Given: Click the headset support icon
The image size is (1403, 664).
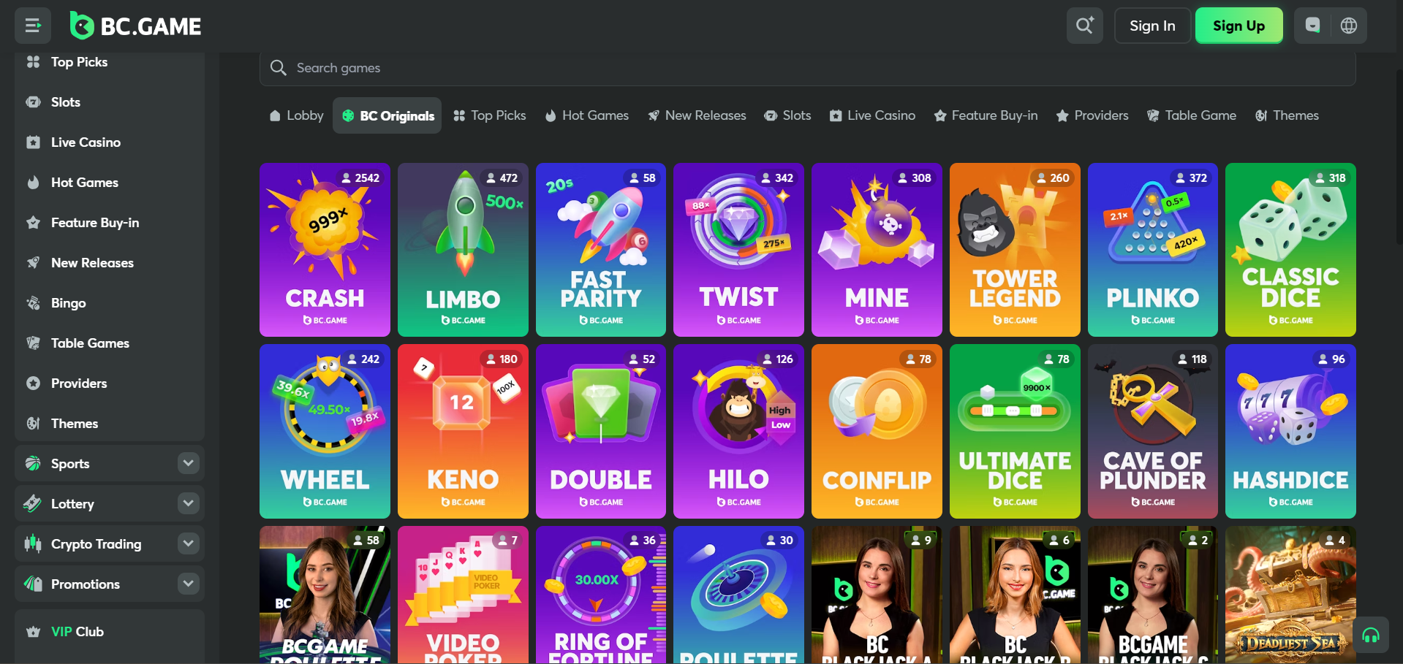Looking at the screenshot, I should coord(1371,636).
